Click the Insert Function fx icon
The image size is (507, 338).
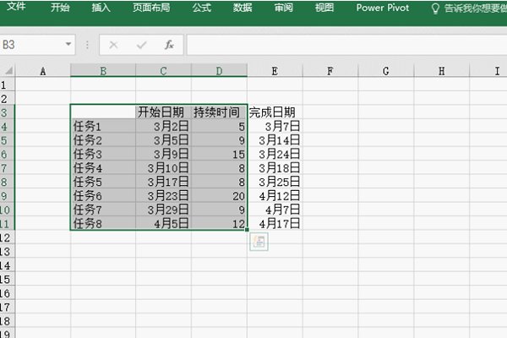coord(170,45)
